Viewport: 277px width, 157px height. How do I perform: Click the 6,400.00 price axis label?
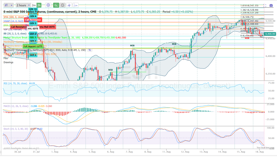pyautogui.click(x=270, y=56)
